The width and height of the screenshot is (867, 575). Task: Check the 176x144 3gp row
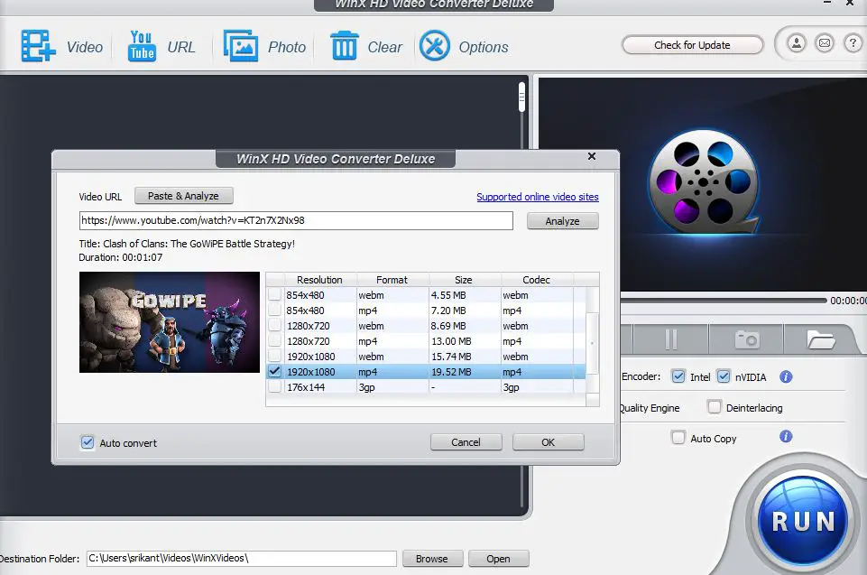(x=274, y=387)
